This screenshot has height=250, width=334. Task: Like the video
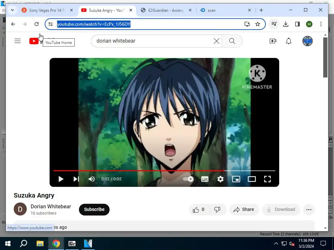[199, 209]
